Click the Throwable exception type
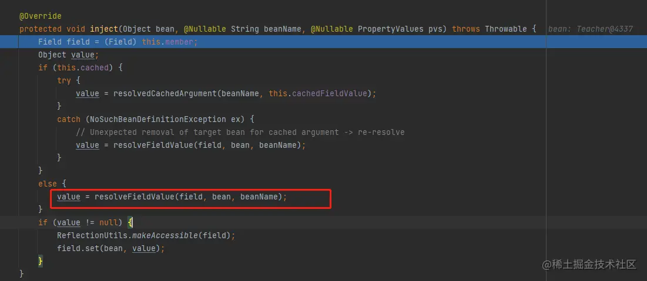This screenshot has width=647, height=281. (506, 29)
